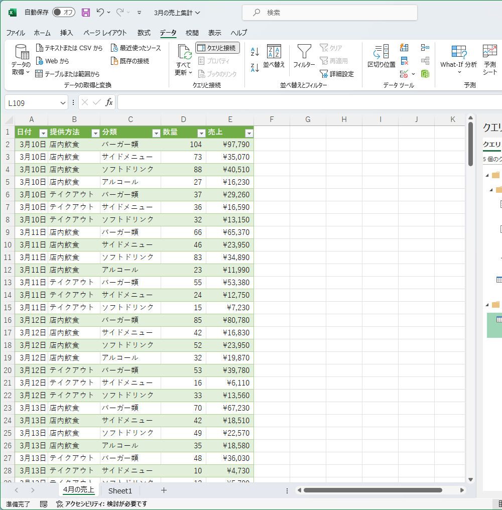Screen dimensions: 502x510
Task: Toggle the クエリと接続 pane button
Action: [217, 48]
